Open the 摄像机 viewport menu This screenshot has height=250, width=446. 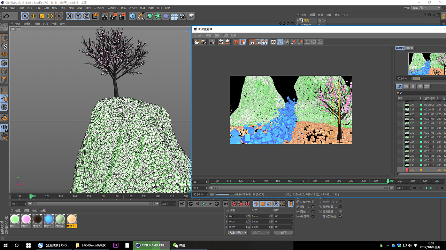tap(28, 24)
